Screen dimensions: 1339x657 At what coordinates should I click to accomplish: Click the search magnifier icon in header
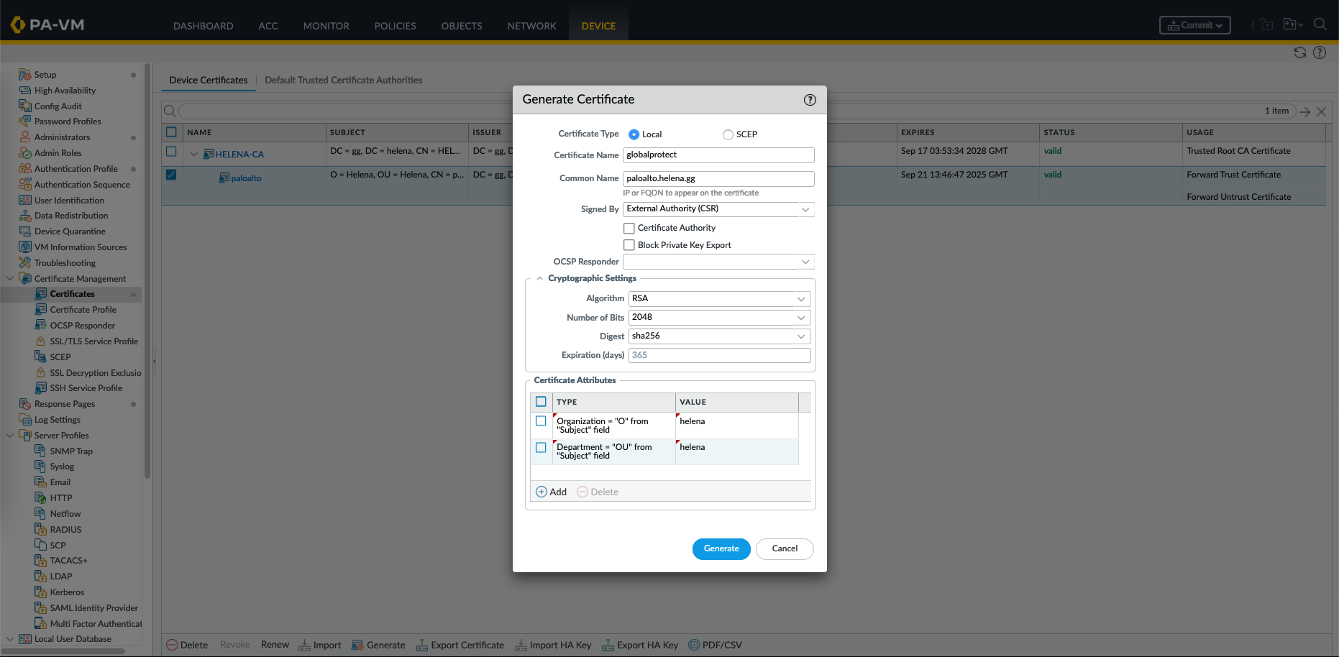pos(1320,24)
